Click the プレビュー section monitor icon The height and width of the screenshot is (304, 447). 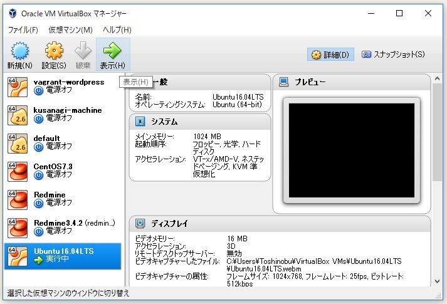[x=283, y=82]
